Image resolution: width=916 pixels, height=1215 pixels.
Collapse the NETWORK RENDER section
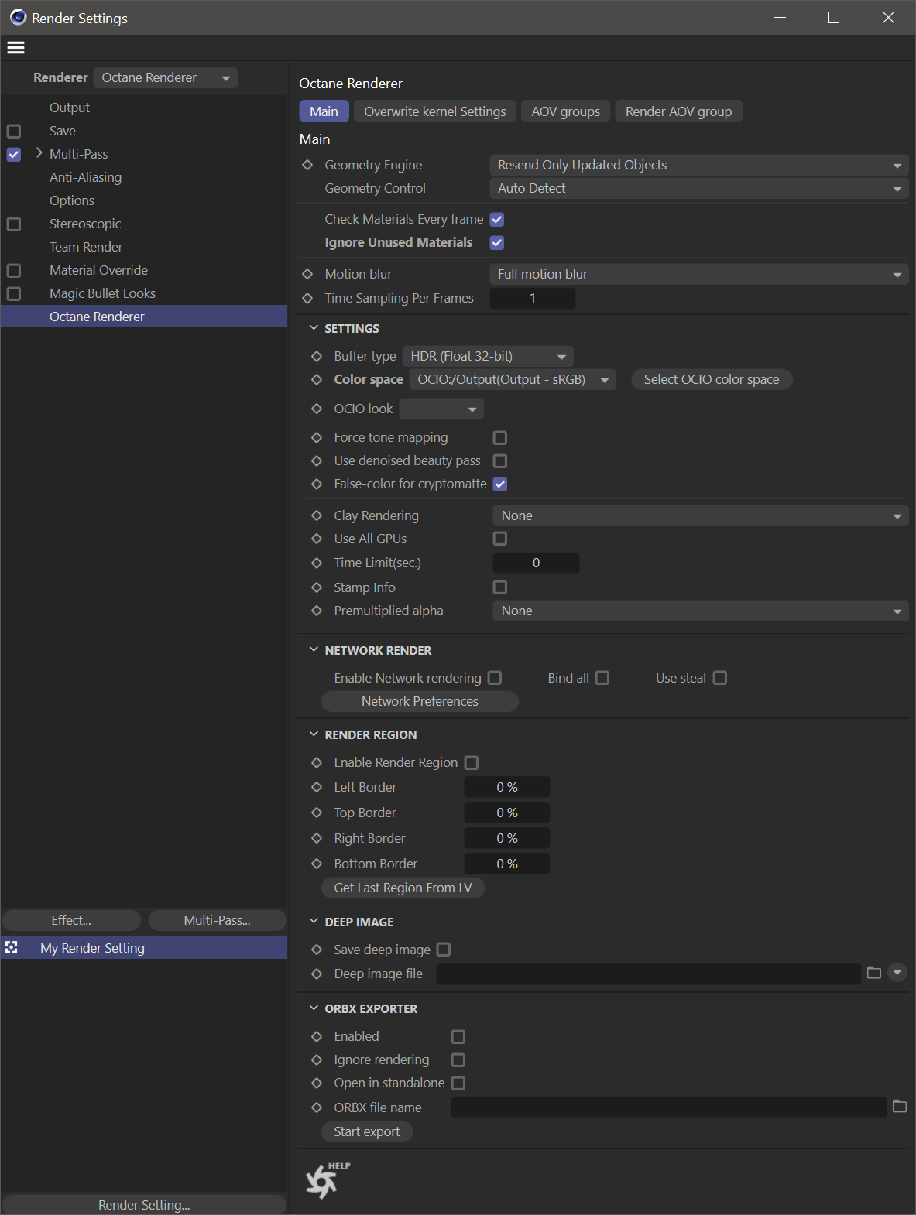pyautogui.click(x=314, y=650)
